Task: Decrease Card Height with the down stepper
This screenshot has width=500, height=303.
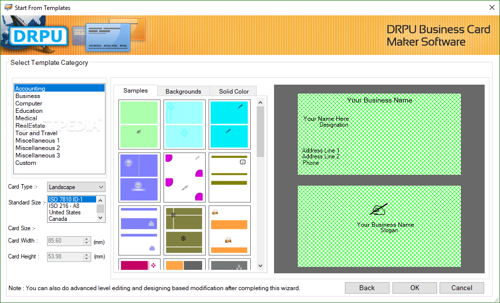Action: coord(87,258)
